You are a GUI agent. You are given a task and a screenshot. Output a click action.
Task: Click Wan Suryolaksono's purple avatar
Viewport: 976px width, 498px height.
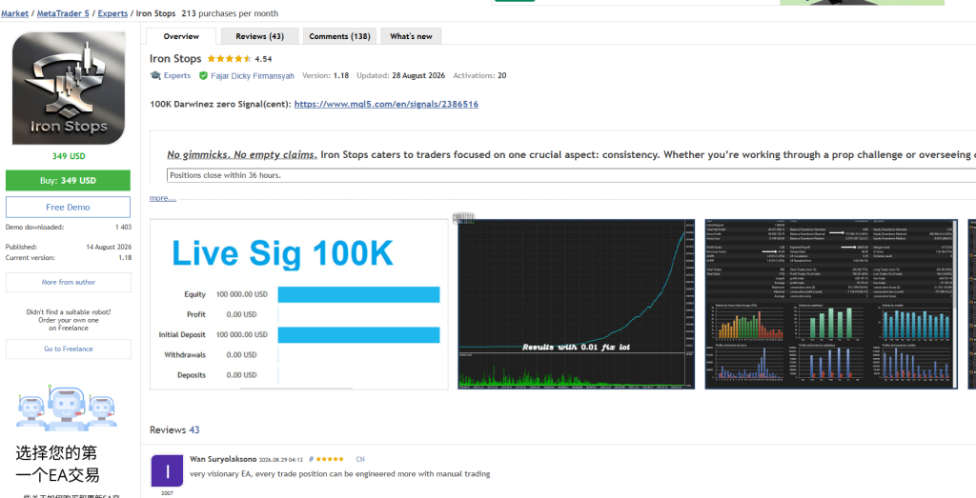click(x=167, y=470)
